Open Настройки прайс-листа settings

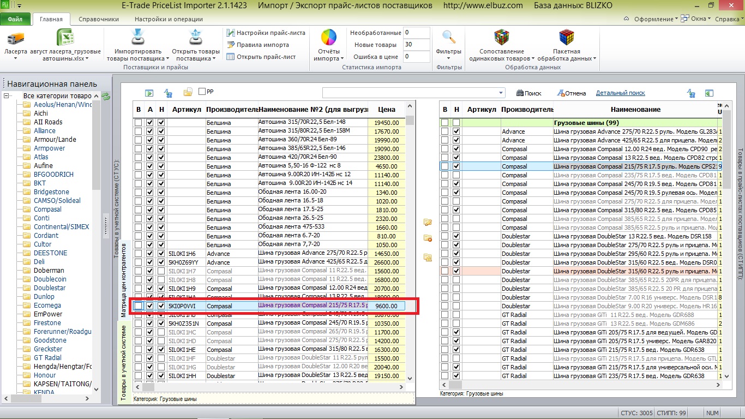266,33
